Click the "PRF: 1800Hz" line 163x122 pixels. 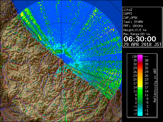[x=133, y=26]
